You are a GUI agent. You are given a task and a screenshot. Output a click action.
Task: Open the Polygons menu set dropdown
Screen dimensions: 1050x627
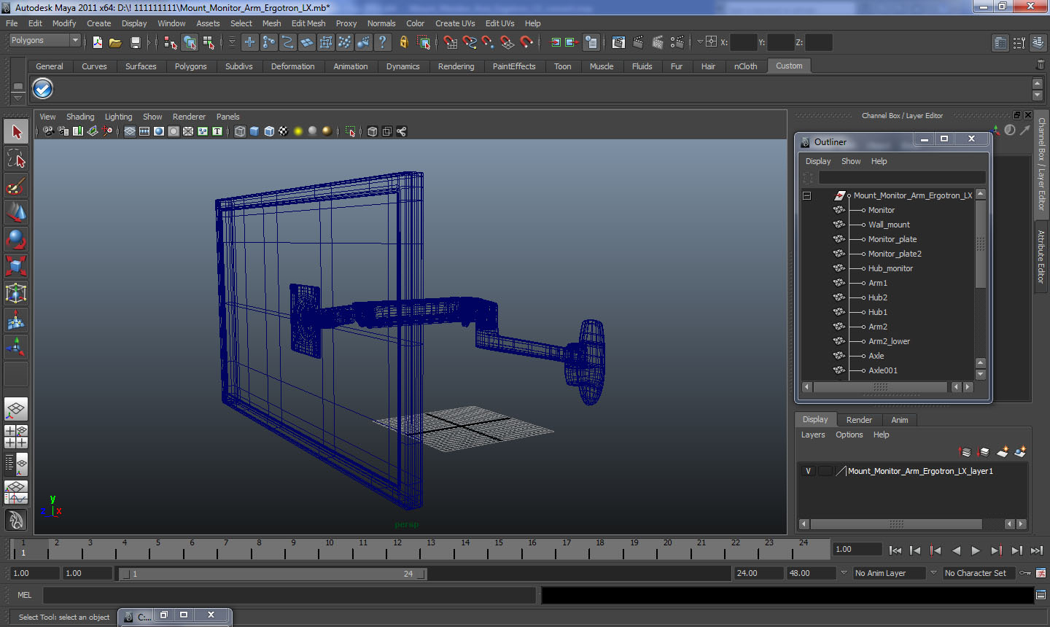44,41
